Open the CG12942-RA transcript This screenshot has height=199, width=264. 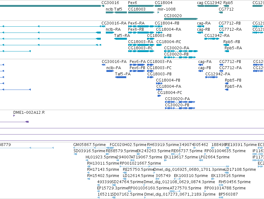click(x=212, y=39)
